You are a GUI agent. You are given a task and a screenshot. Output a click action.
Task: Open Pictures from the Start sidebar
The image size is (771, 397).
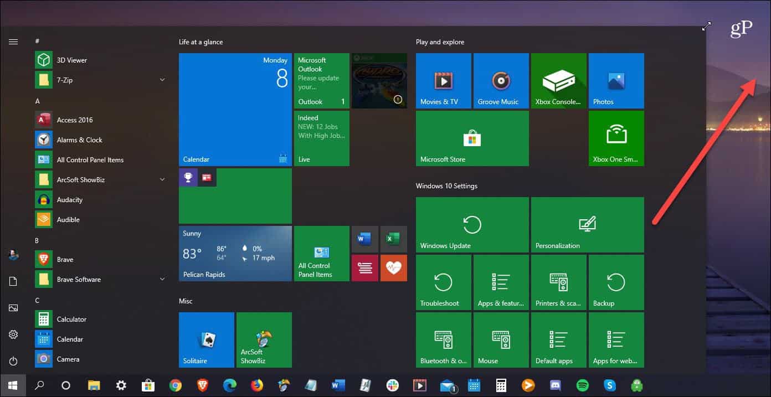(13, 308)
